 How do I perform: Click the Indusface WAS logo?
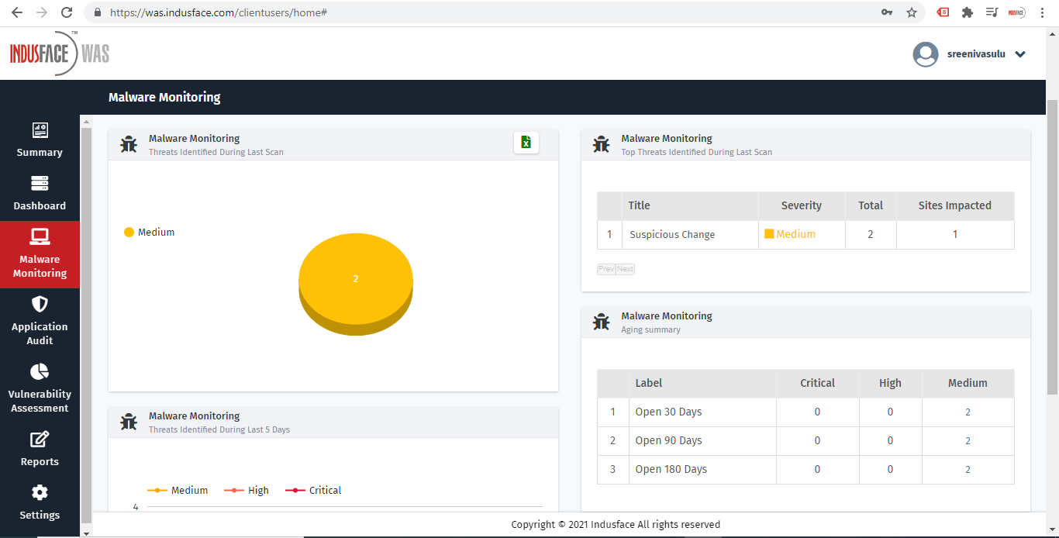60,53
